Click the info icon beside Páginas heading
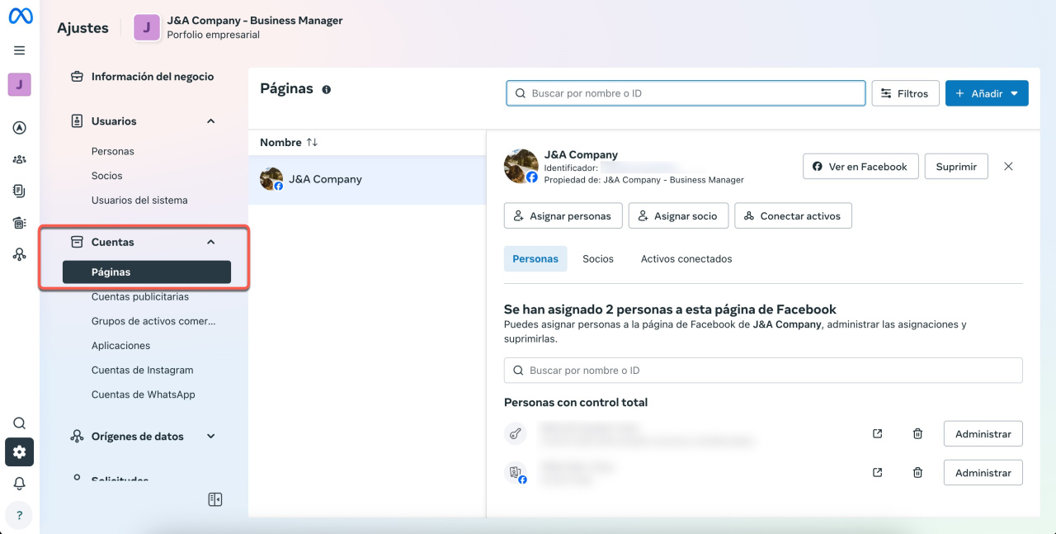 (327, 89)
